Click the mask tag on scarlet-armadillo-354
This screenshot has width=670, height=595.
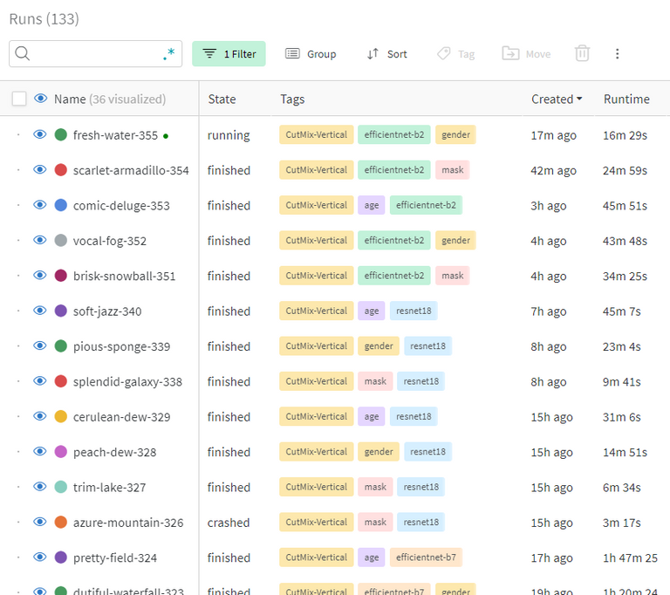pyautogui.click(x=453, y=170)
